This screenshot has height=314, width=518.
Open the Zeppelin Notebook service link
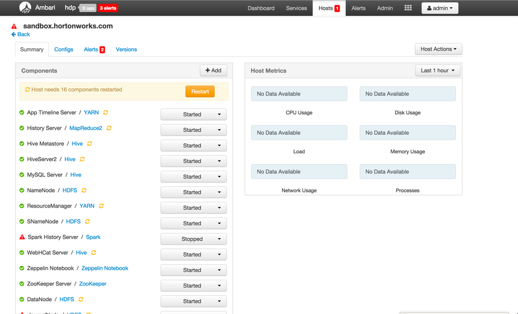[x=105, y=268]
